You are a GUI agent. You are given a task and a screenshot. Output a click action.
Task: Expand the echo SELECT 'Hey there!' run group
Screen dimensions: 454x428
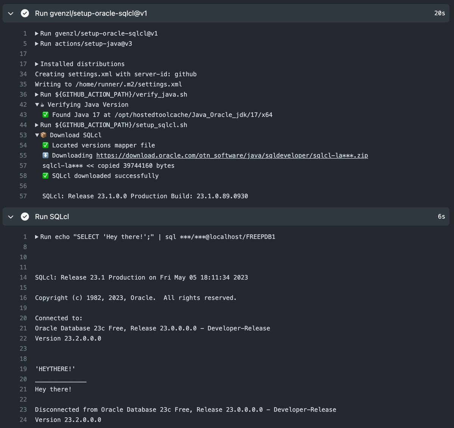click(37, 237)
